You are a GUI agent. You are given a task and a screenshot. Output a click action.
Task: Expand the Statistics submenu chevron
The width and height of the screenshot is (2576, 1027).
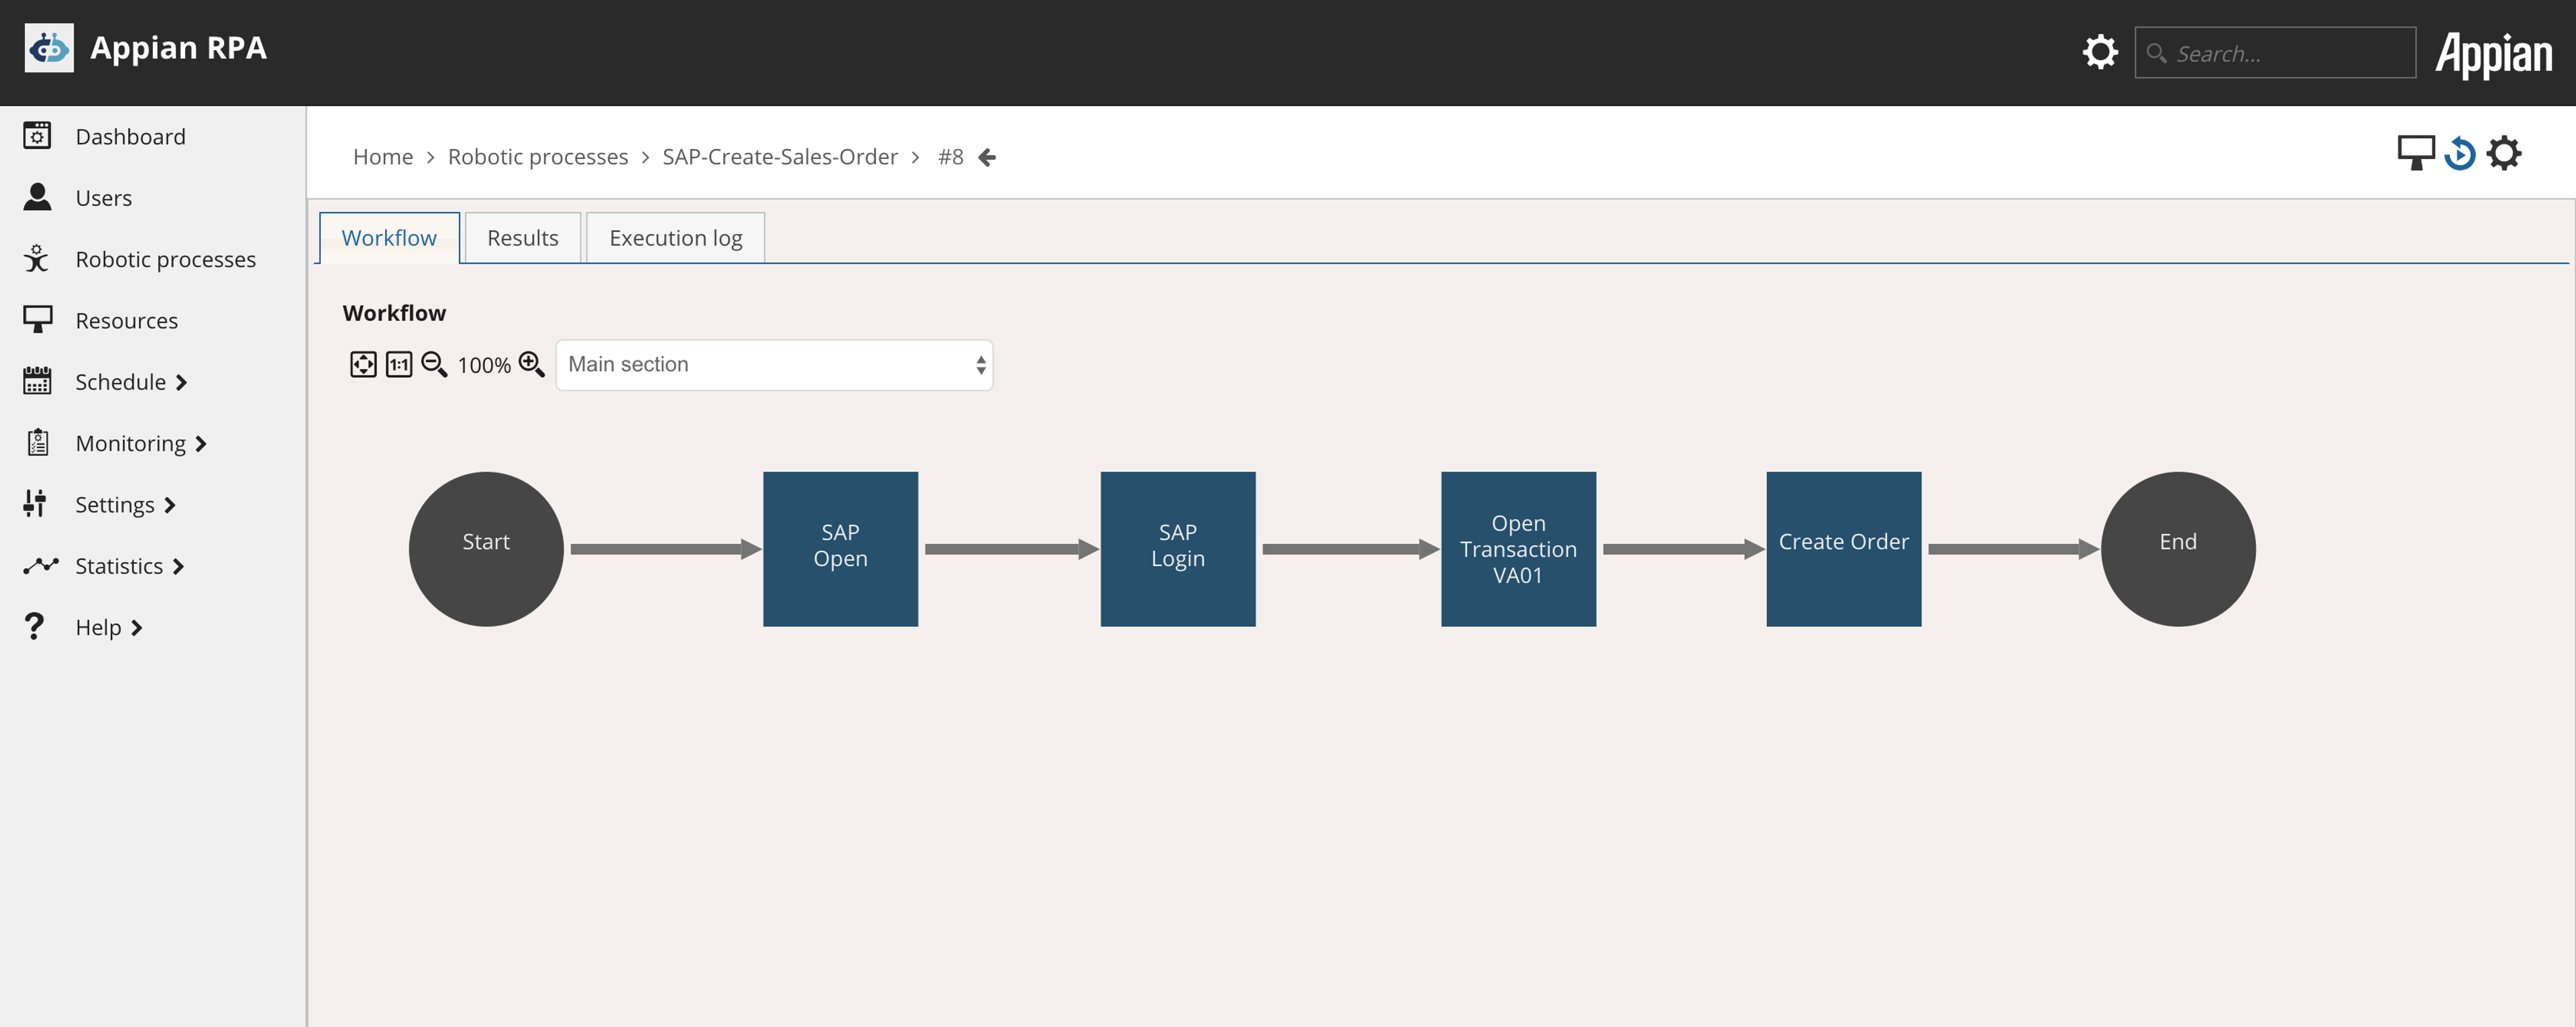pos(178,566)
